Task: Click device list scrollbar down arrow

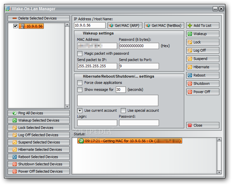Action: (x=67, y=106)
